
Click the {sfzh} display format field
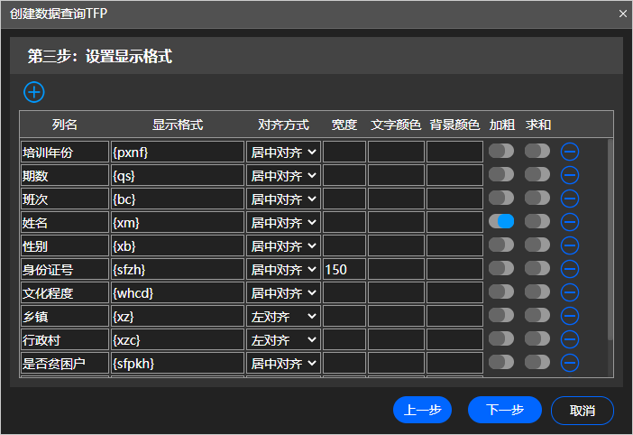tap(178, 269)
